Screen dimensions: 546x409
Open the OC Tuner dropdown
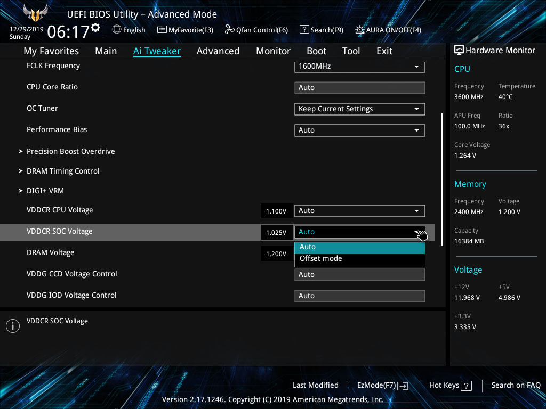(x=360, y=109)
